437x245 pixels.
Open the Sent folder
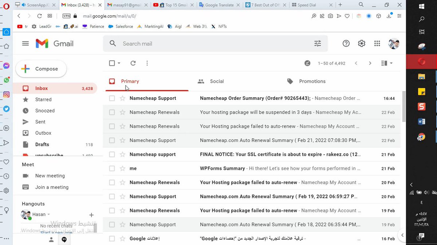[x=40, y=122]
